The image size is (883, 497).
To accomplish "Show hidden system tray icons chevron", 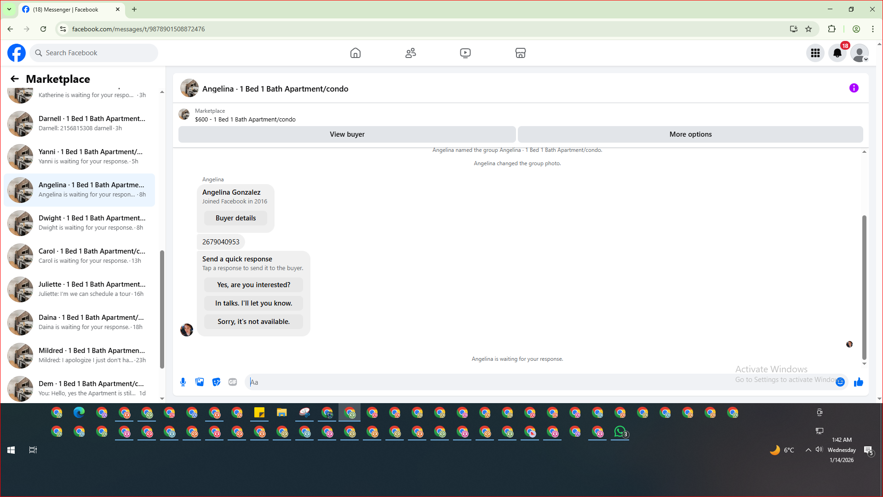I will coord(808,450).
